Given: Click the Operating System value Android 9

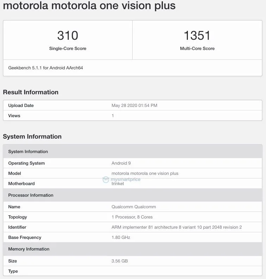Looking at the screenshot, I should click(x=121, y=163).
